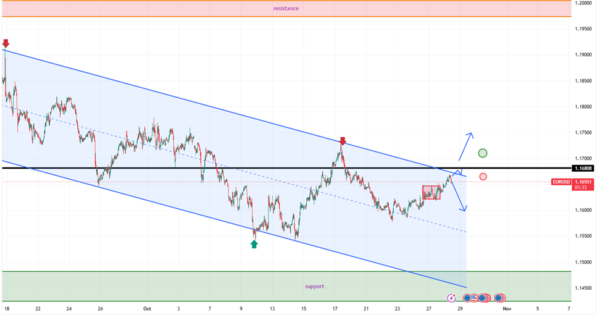Select the red consolidation rectangle on the chart

(x=431, y=192)
